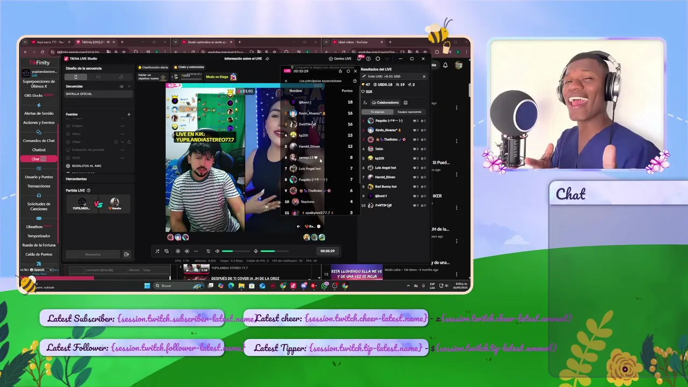Open the Spanish language dropdown in TikFinity
Screen dimensions: 688x387
coord(42,270)
